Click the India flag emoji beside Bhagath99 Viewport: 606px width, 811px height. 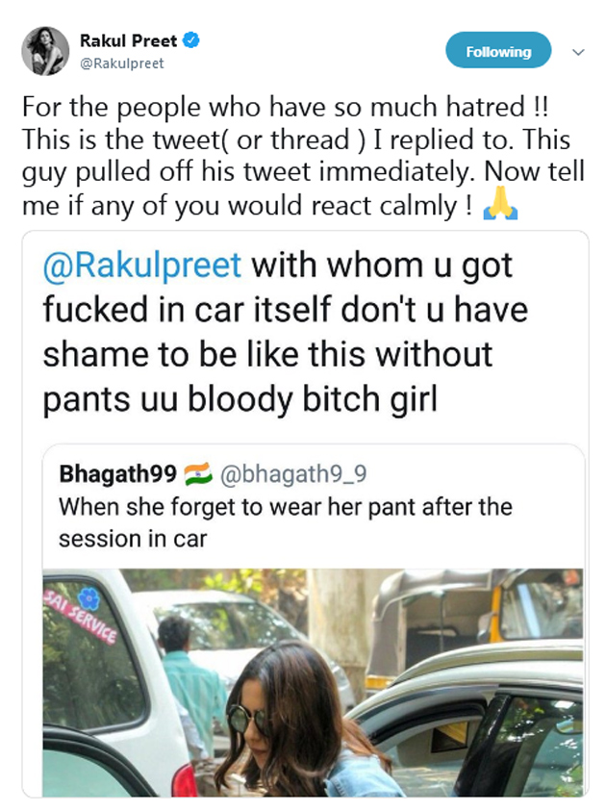196,474
